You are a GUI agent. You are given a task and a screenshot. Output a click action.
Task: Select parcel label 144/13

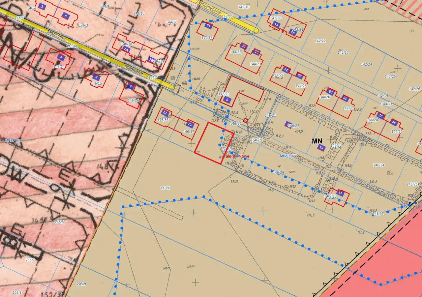(x=387, y=104)
